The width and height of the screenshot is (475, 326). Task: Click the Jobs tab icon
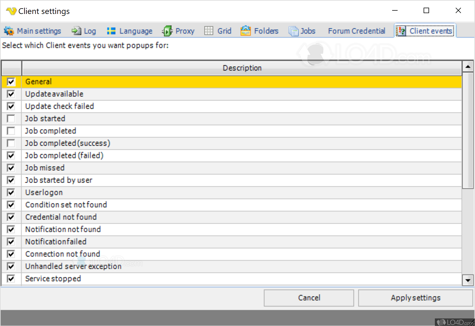pyautogui.click(x=293, y=31)
